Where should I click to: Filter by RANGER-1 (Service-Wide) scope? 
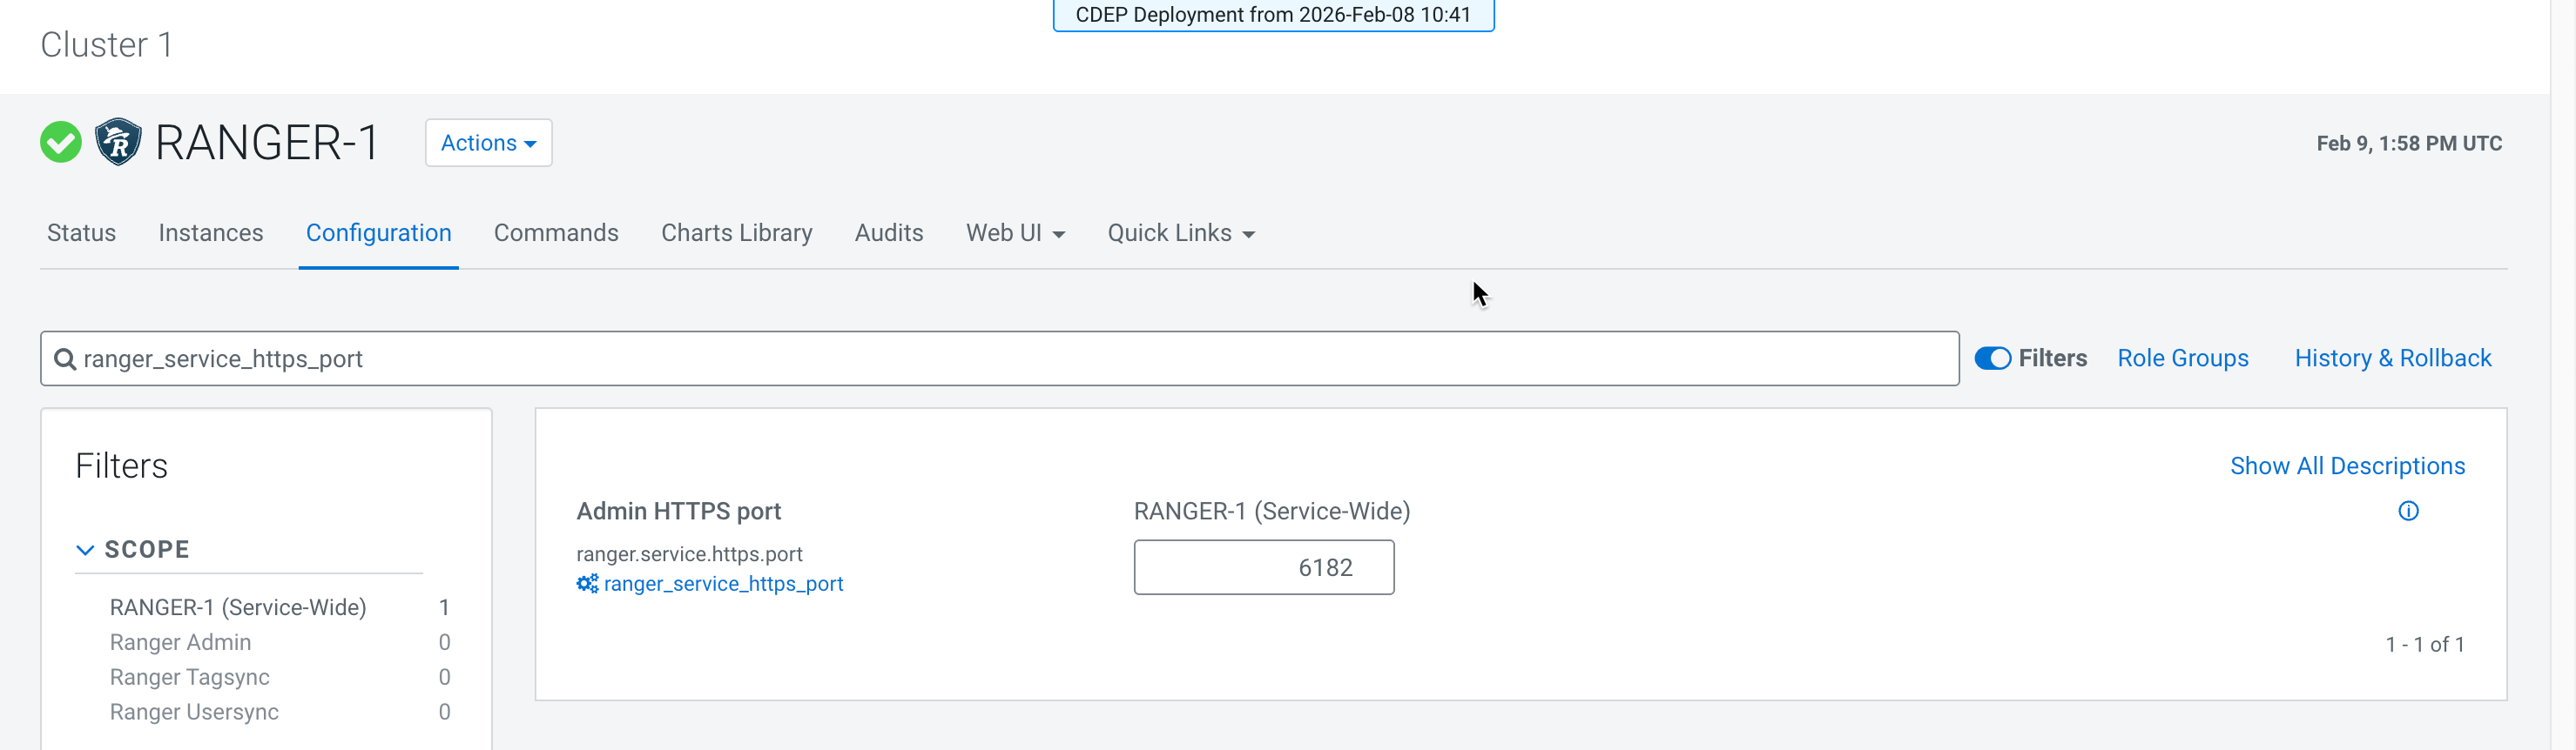pos(238,607)
